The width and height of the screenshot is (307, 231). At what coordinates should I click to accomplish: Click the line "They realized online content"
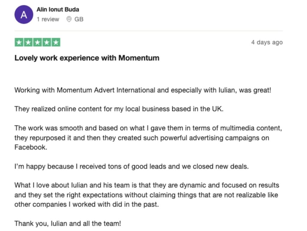pos(119,109)
